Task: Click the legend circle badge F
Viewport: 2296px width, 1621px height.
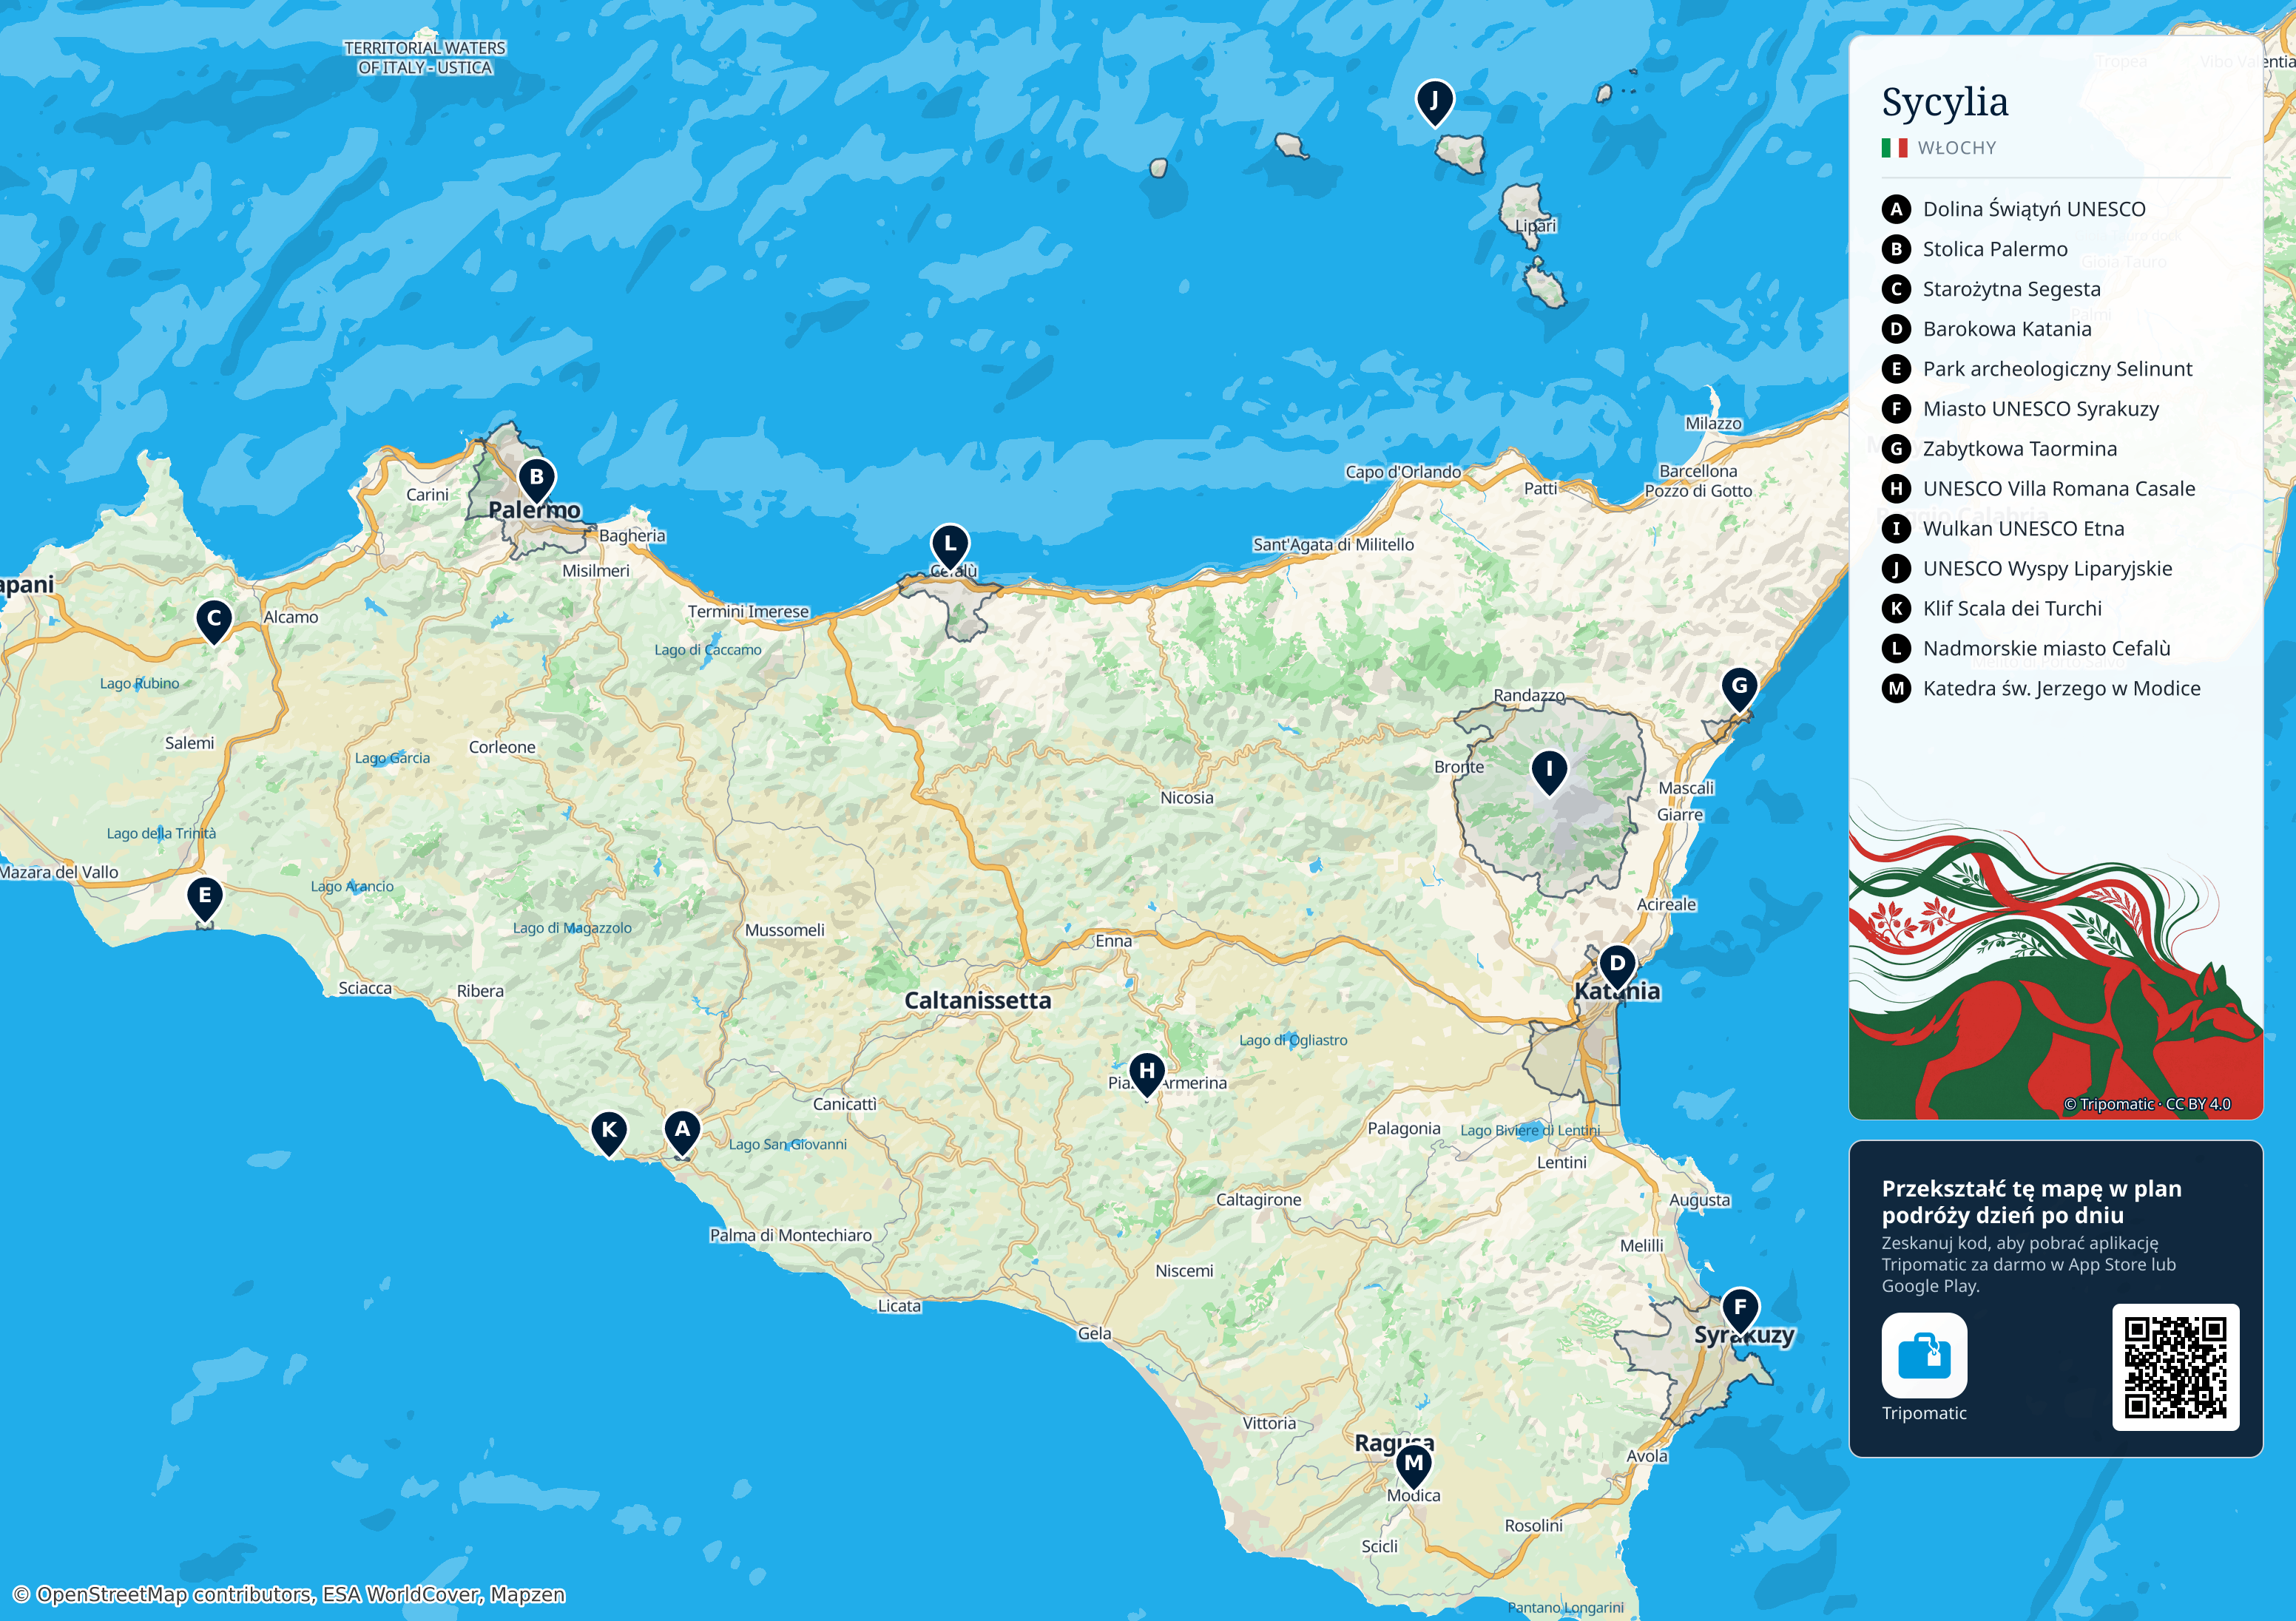Action: (x=1896, y=409)
